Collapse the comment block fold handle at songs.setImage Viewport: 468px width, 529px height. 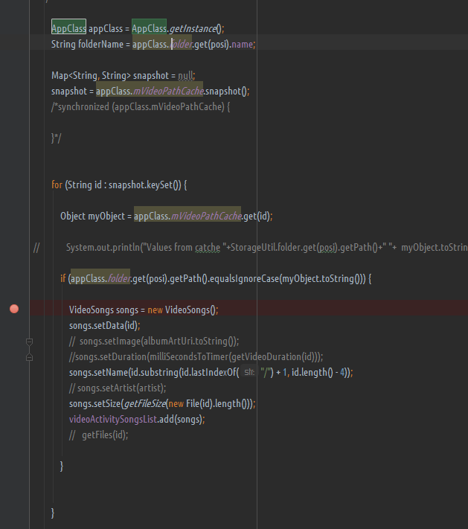coord(29,342)
